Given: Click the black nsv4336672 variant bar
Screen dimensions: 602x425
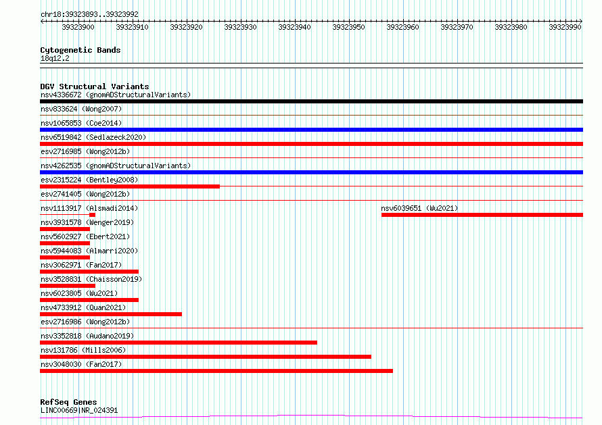Looking at the screenshot, I should pos(311,101).
